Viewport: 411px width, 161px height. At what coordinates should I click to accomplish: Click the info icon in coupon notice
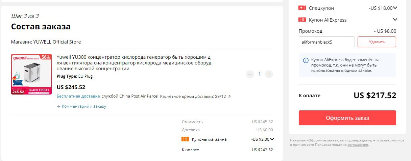(x=306, y=60)
